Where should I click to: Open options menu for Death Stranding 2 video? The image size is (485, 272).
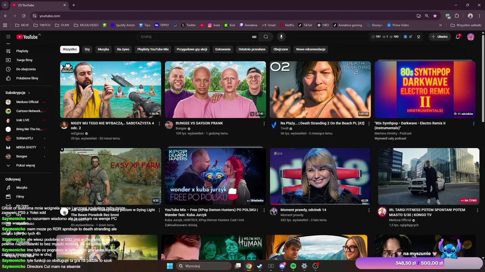point(369,124)
